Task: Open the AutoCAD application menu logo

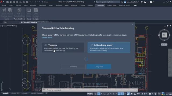Action: 1,2
